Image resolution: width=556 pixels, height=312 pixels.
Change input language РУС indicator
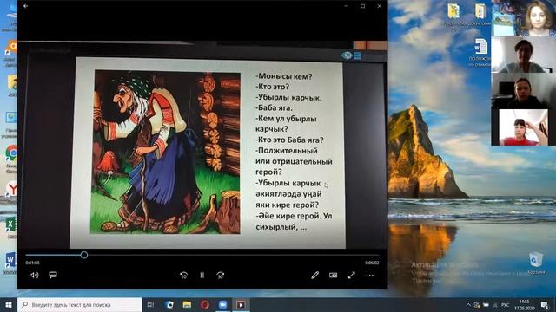click(506, 305)
